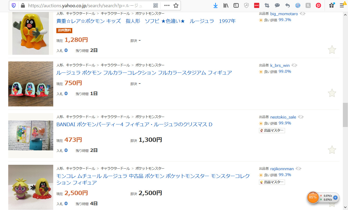Screen dimensions: 348x210
Task: Click the tracking protection shield icon
Action: pyautogui.click(x=14, y=5)
